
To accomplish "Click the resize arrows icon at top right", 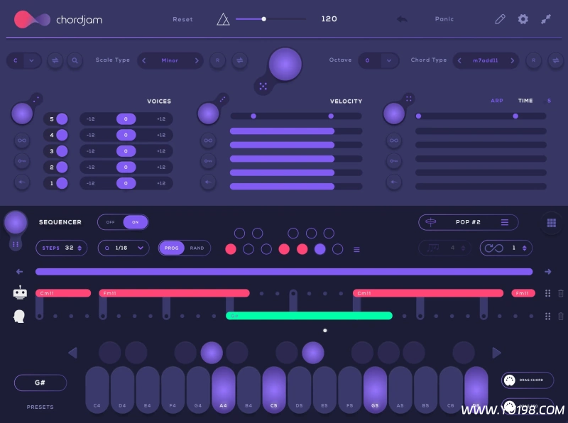I will point(547,19).
